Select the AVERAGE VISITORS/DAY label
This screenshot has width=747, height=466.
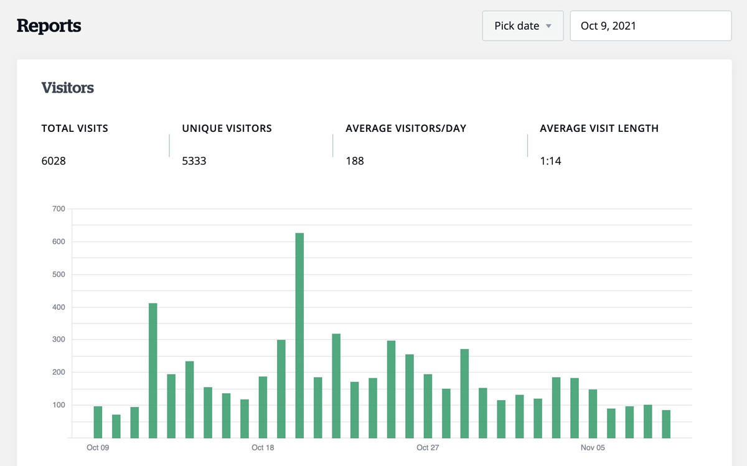coord(406,129)
